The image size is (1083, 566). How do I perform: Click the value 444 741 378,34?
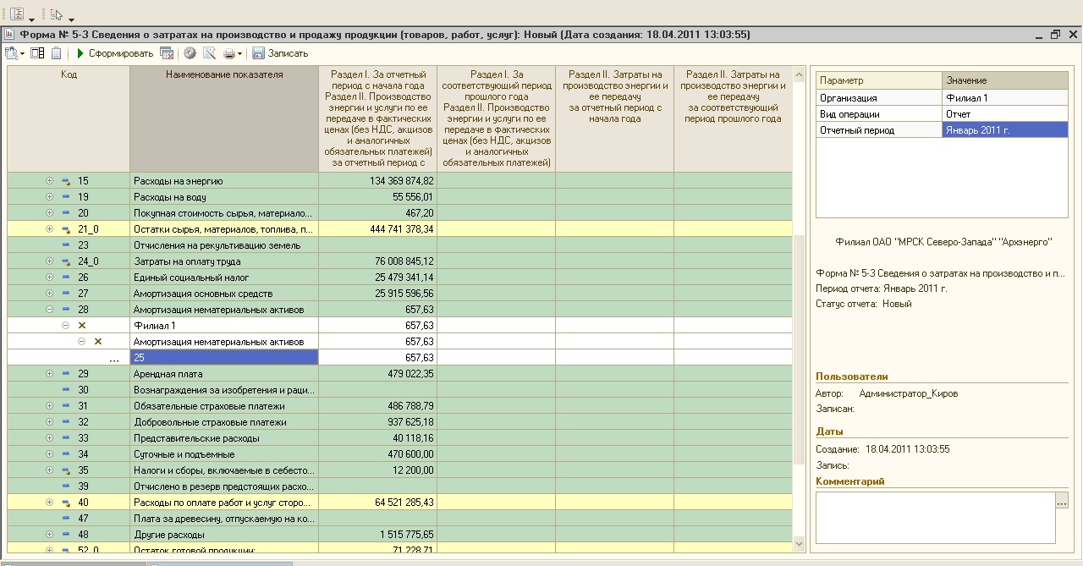coord(402,229)
